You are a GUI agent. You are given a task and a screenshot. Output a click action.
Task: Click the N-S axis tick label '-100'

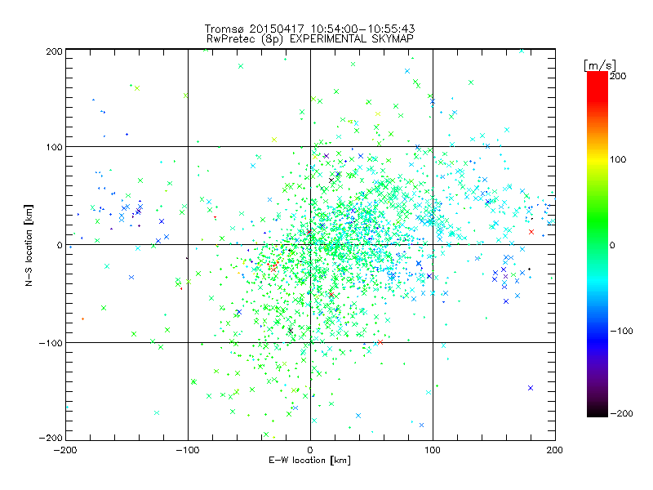coord(51,343)
